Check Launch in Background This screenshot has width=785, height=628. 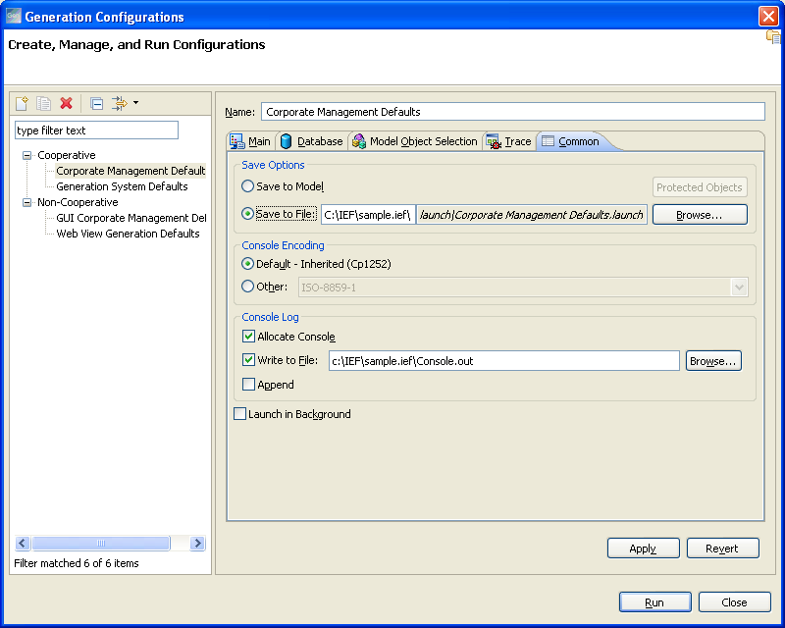tap(240, 413)
